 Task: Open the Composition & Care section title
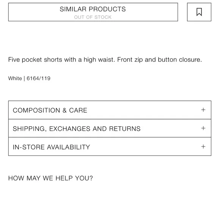point(50,110)
